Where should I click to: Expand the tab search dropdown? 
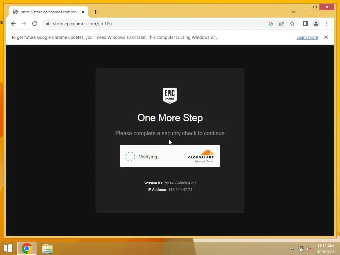click(x=294, y=12)
